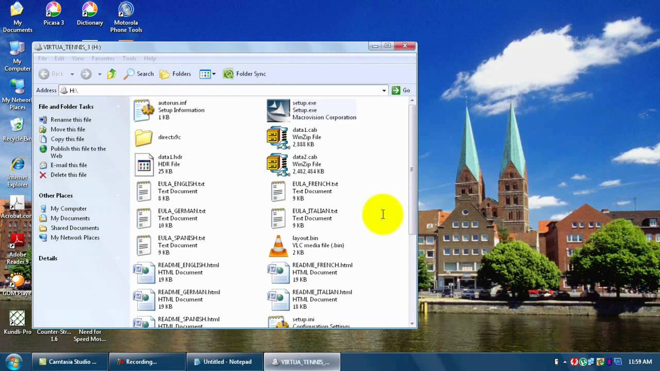
Task: Open the Search toolbar button
Action: [139, 74]
